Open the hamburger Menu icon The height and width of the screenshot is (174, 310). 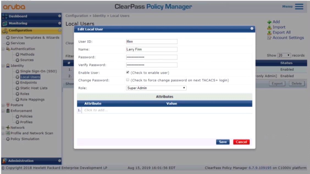tap(299, 7)
